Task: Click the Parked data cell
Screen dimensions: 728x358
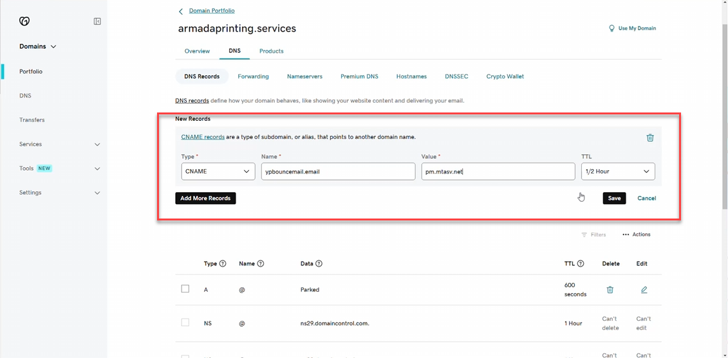Action: [x=310, y=289]
